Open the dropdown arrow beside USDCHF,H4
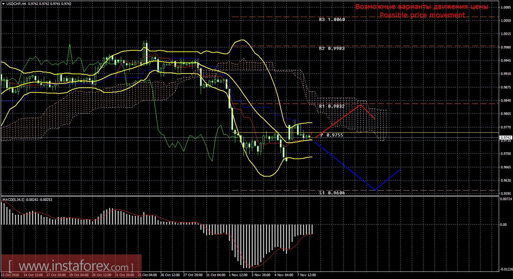This screenshot has width=513, height=279. (x=3, y=3)
